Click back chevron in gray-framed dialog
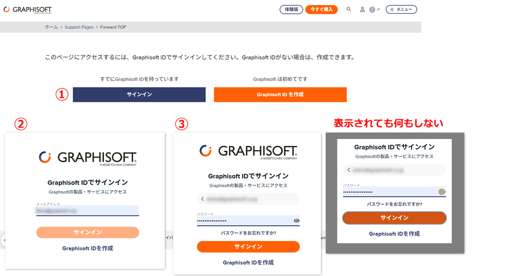Screen dimensions: 530x276 click(349, 170)
